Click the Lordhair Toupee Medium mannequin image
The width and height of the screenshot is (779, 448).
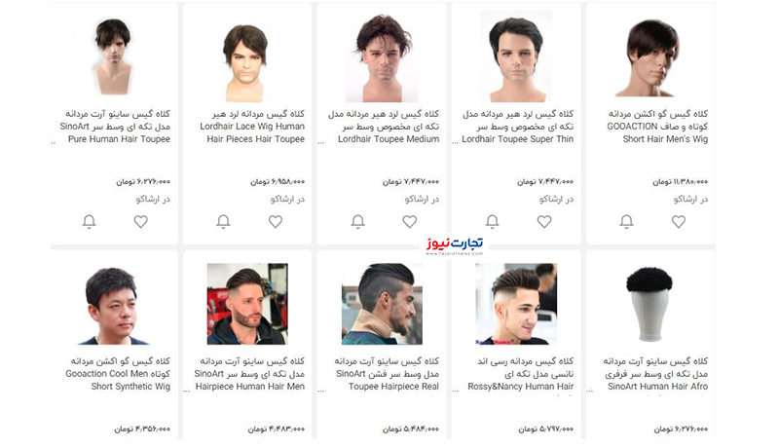pyautogui.click(x=382, y=56)
